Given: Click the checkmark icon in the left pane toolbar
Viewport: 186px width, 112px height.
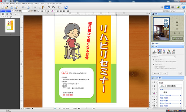Looking at the screenshot, I should pos(15,14).
